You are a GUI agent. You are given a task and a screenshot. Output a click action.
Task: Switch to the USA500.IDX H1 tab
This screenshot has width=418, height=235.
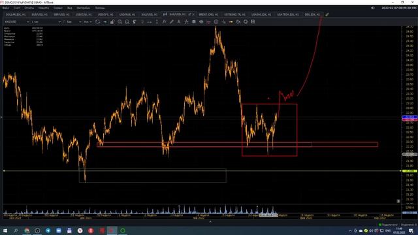[x=261, y=14]
